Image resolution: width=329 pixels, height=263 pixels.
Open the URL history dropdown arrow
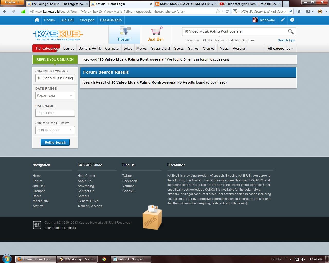tap(223, 11)
